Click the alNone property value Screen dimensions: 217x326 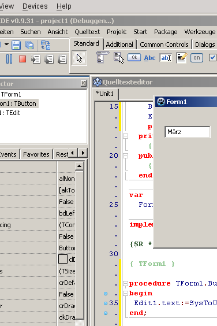click(x=66, y=179)
